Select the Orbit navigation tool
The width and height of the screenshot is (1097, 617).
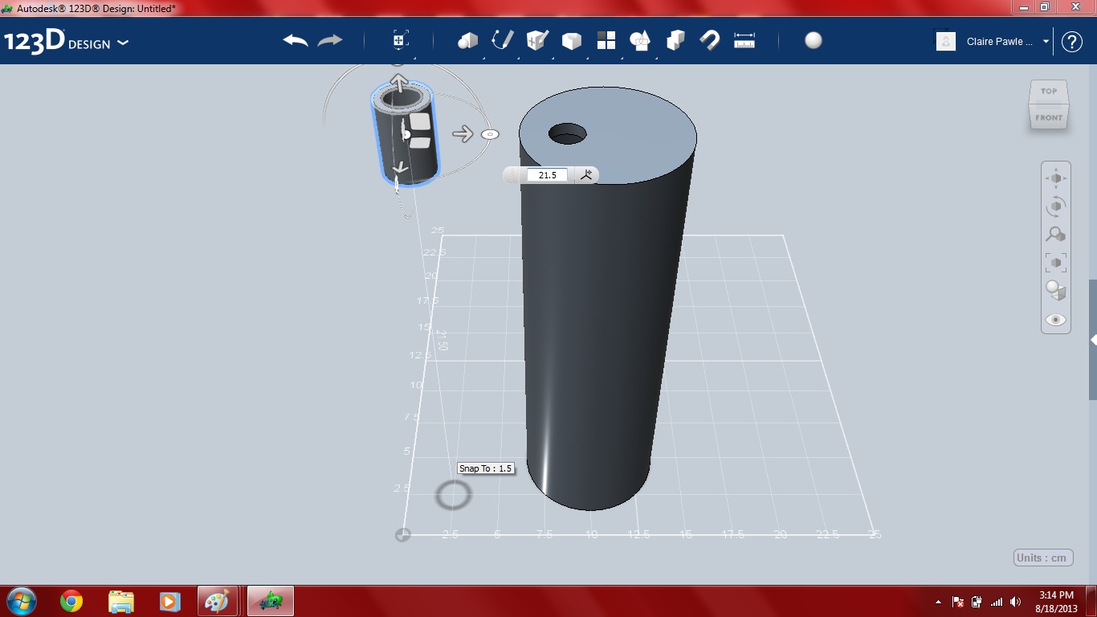point(1056,206)
